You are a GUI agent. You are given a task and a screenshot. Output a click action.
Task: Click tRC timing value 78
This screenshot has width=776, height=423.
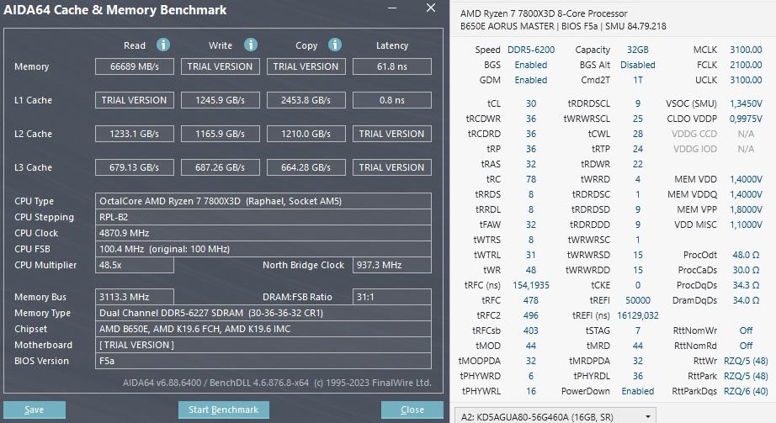tap(531, 179)
